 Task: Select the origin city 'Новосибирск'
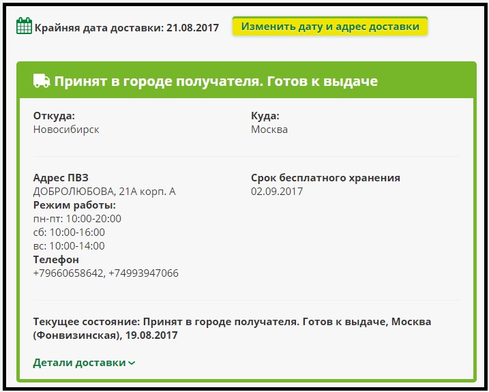(x=66, y=130)
